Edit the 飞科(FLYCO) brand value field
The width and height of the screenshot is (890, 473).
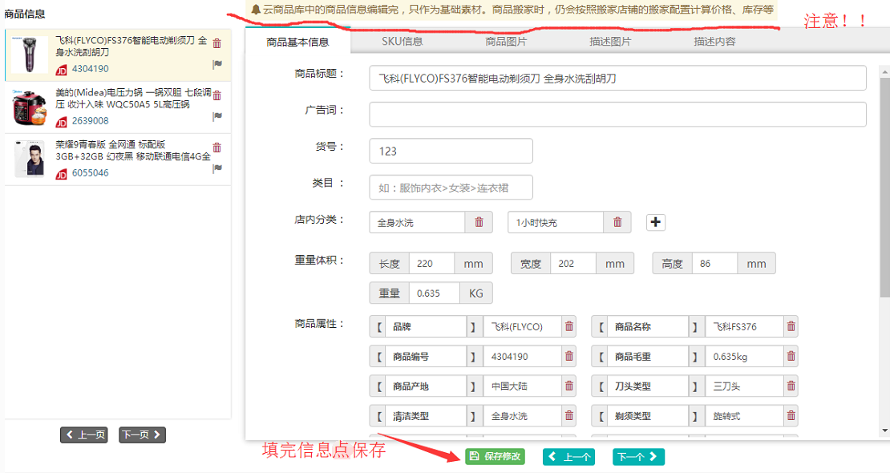click(x=523, y=326)
